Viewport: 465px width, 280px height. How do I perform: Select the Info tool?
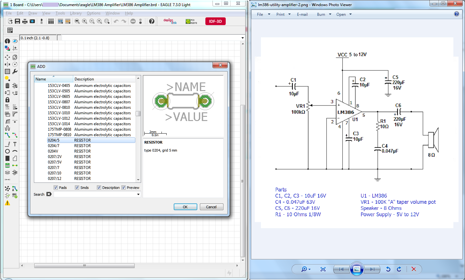(7, 41)
